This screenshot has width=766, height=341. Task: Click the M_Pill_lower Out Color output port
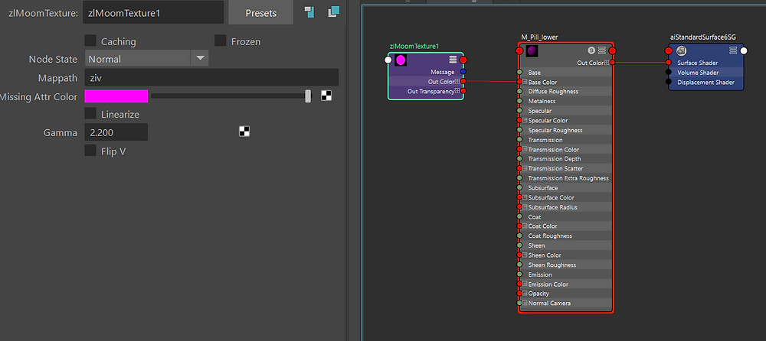click(612, 63)
